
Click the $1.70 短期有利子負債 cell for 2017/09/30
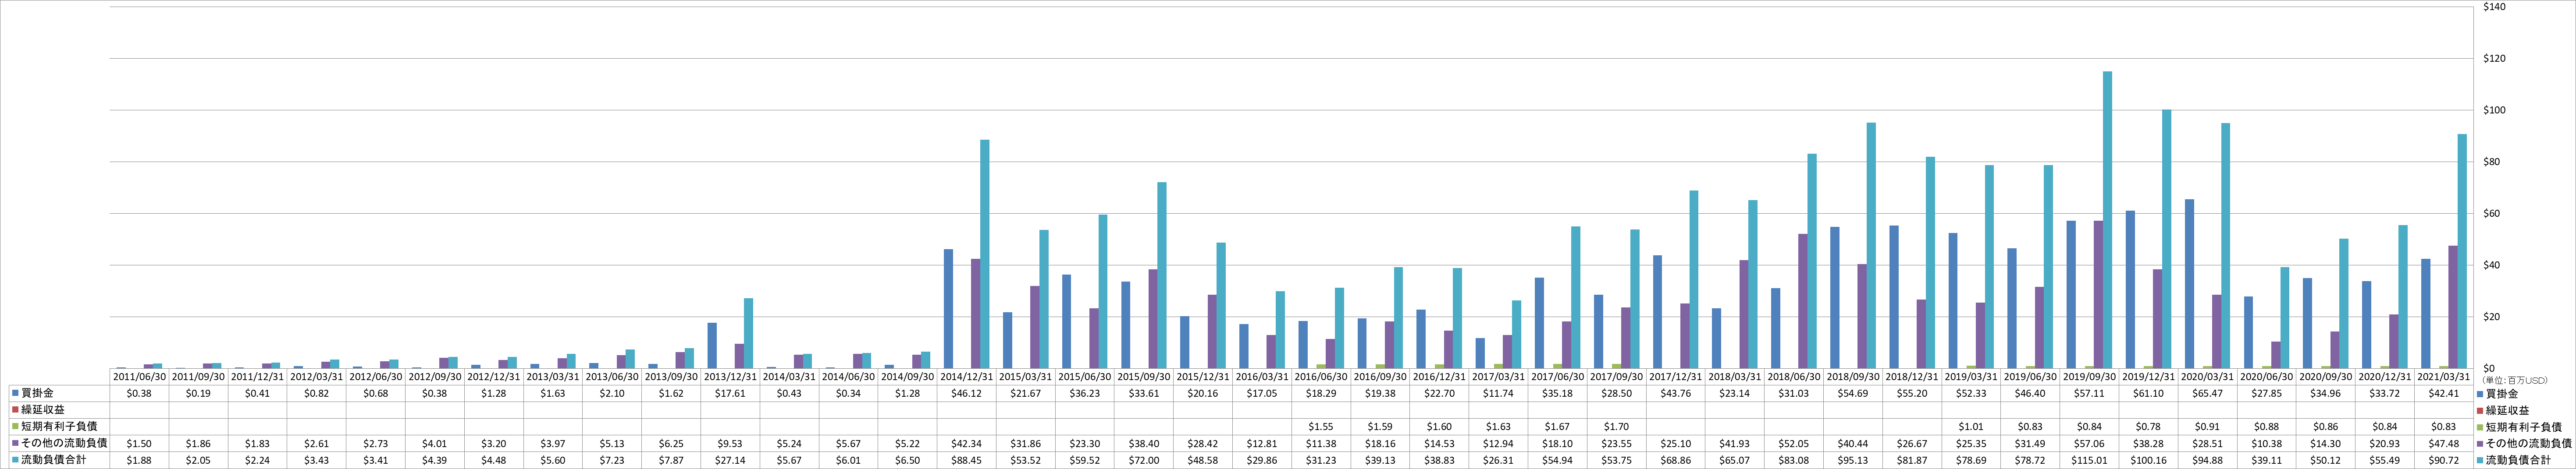pos(1616,426)
